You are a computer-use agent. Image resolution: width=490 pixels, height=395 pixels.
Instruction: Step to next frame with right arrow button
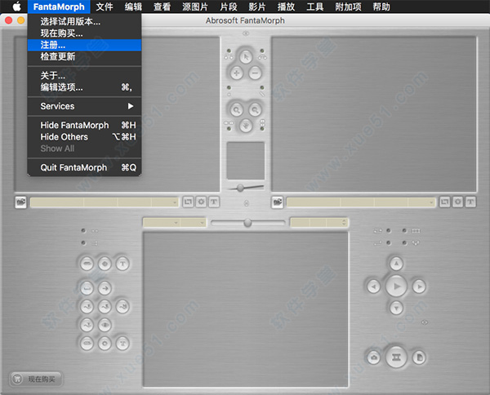(x=419, y=286)
